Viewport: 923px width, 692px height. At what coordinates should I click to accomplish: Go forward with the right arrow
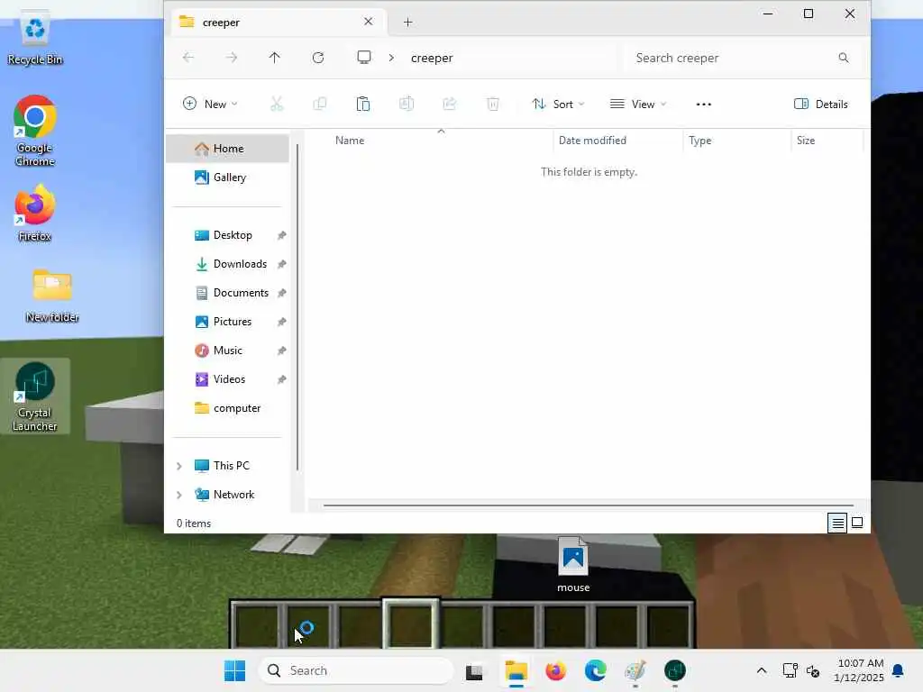(x=232, y=58)
